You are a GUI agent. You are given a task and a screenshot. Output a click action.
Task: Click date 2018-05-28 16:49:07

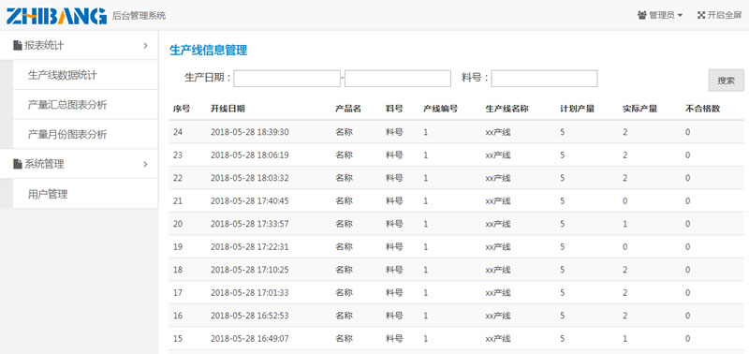coord(249,339)
